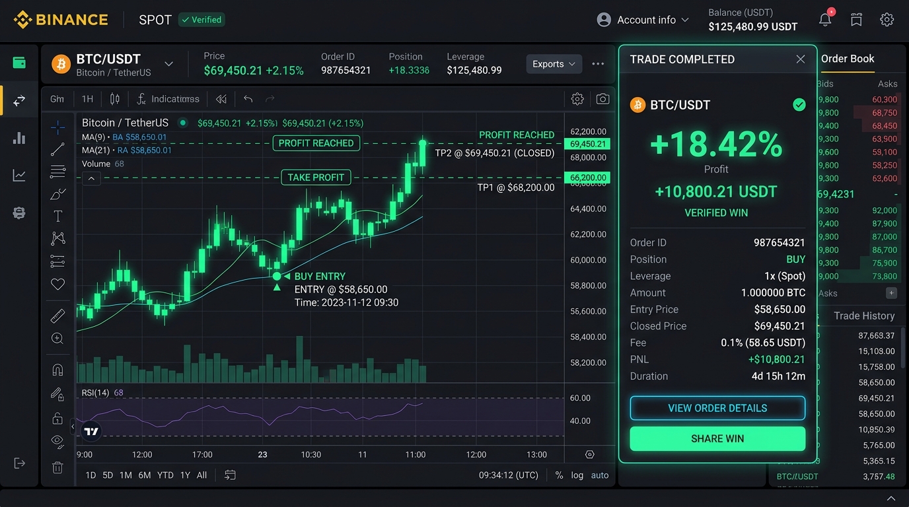Open notifications bell icon
The width and height of the screenshot is (909, 507).
[x=825, y=19]
